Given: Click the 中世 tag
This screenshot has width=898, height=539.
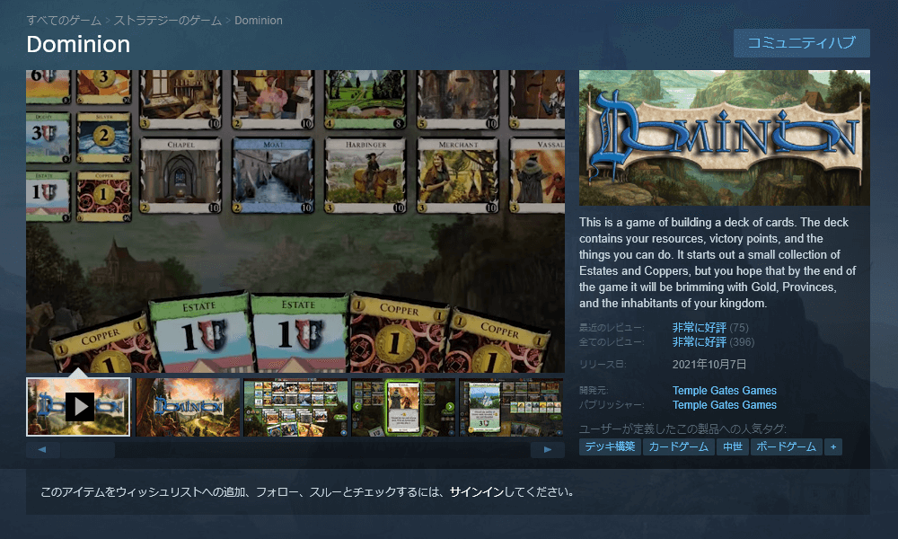Looking at the screenshot, I should click(x=732, y=446).
